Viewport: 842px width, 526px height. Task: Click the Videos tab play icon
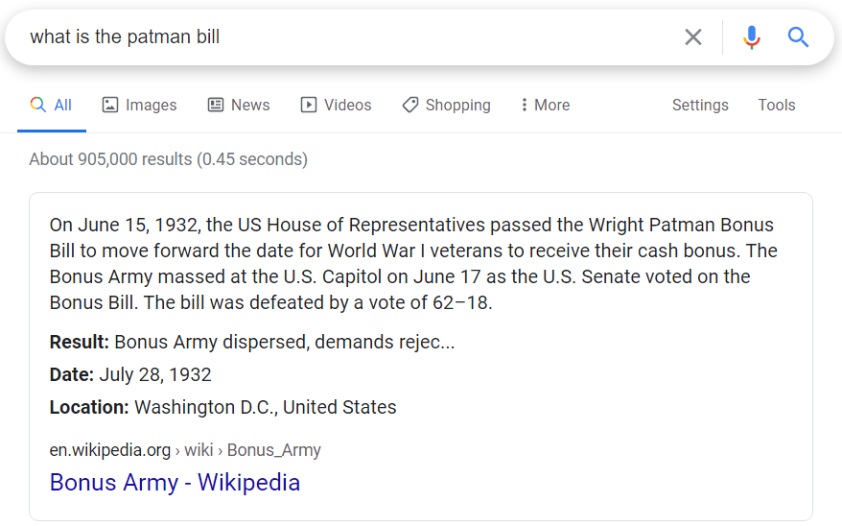tap(308, 105)
